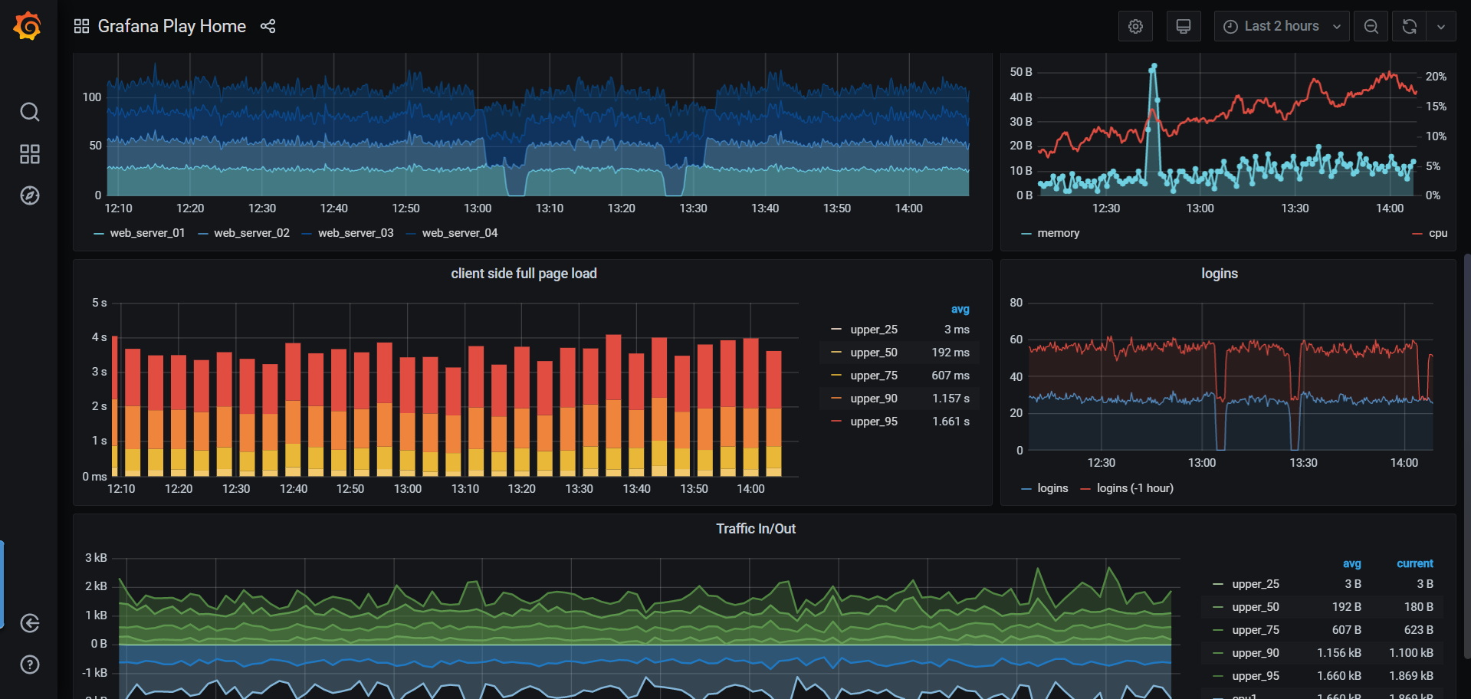This screenshot has width=1471, height=699.
Task: Open the Help sidebar icon
Action: pos(29,664)
